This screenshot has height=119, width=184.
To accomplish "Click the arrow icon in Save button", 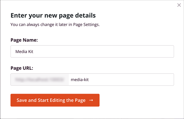I will (91, 100).
